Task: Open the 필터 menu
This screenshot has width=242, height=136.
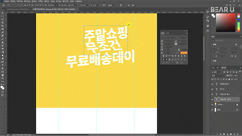Action: coord(47,1)
